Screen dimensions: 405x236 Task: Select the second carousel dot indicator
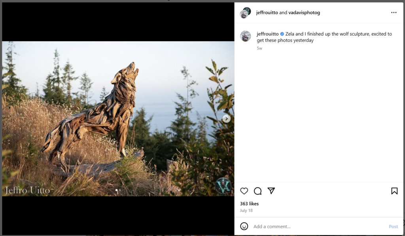120,190
